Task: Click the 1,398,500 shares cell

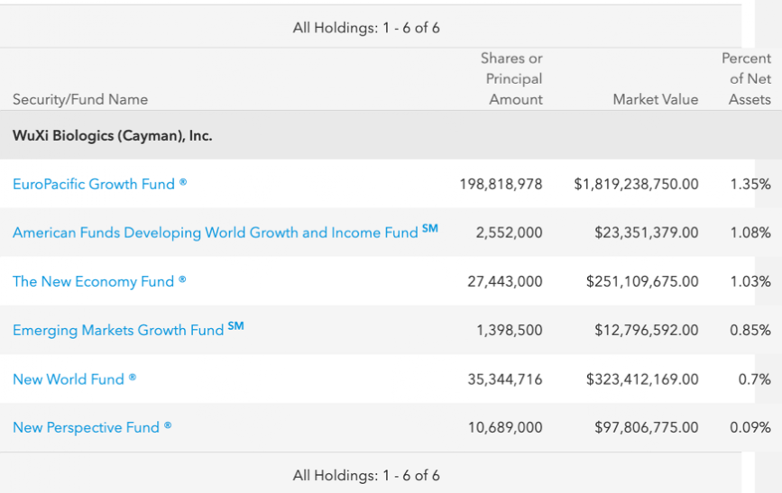Action: (509, 330)
